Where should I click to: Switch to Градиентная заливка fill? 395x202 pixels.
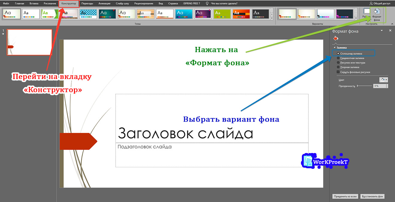pyautogui.click(x=339, y=58)
